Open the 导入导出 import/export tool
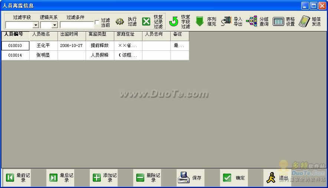The width and height of the screenshot is (328, 188). coord(226,21)
